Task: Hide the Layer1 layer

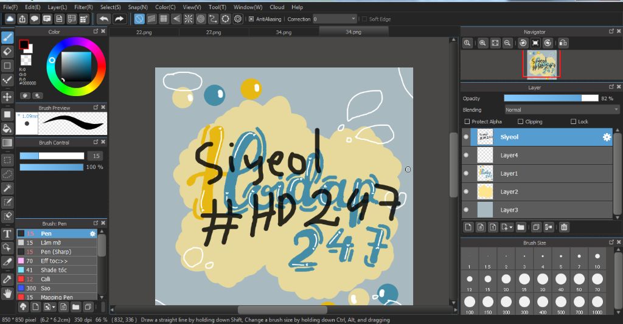Action: click(466, 173)
